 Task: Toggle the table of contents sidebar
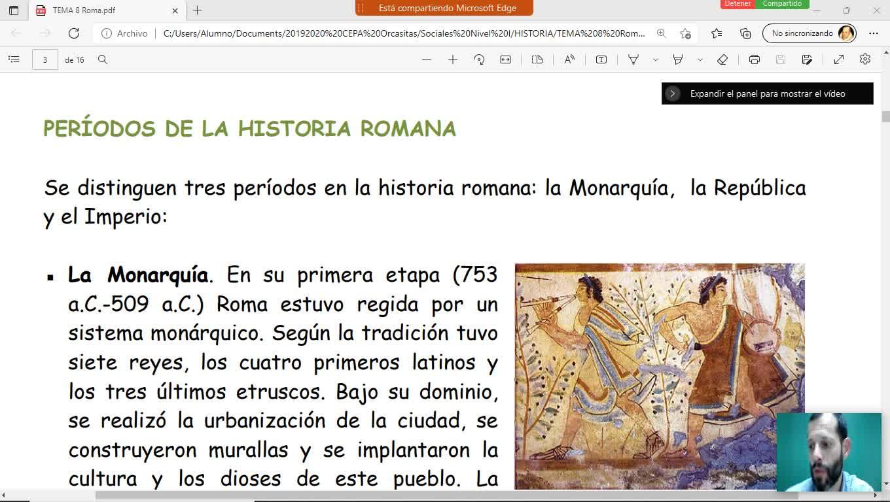(x=14, y=59)
